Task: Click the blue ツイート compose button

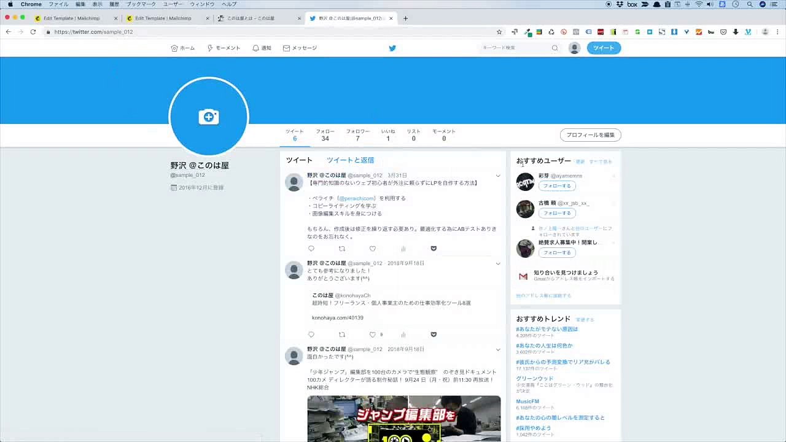Action: pos(604,48)
